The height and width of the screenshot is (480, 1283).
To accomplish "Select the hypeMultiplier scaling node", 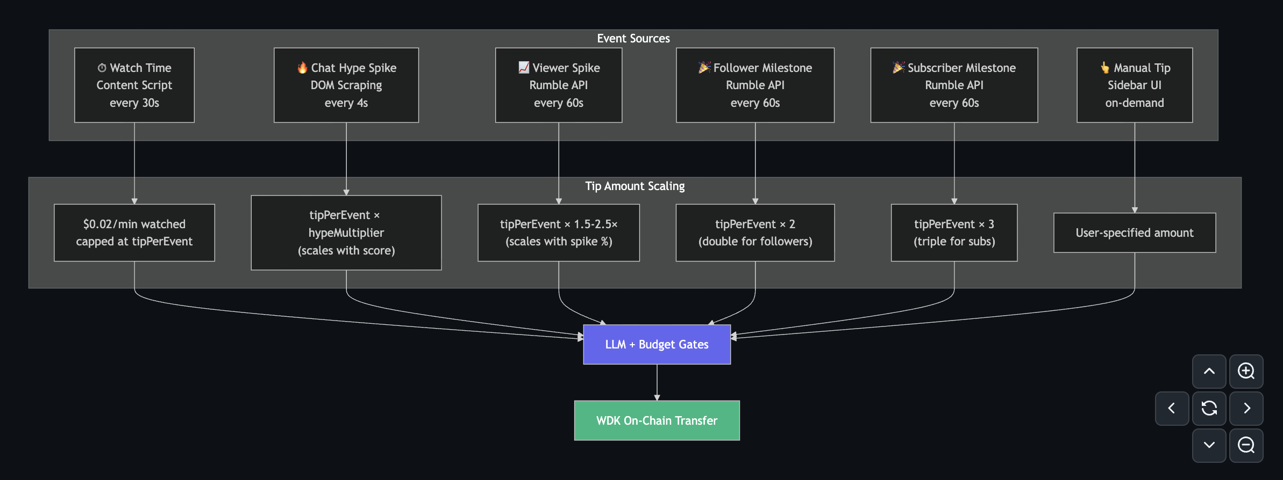I will coord(346,232).
